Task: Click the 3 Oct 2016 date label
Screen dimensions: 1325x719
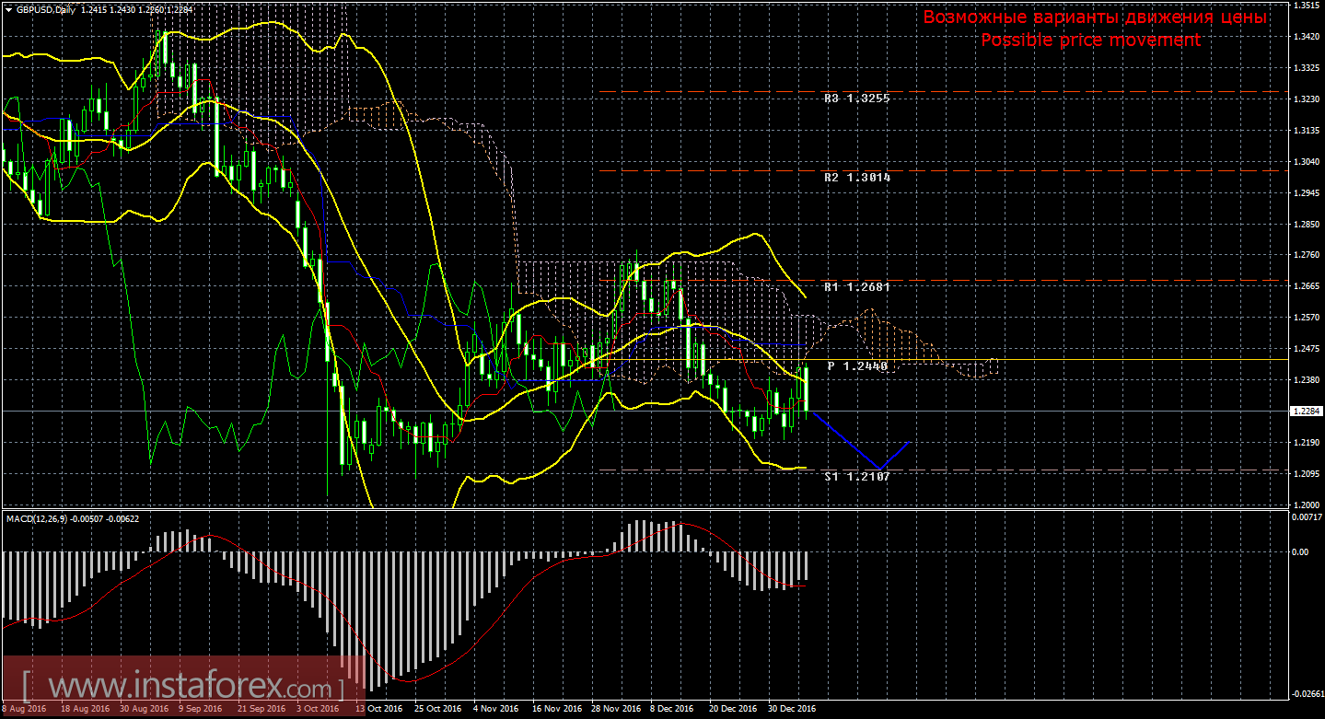Action: tap(319, 709)
